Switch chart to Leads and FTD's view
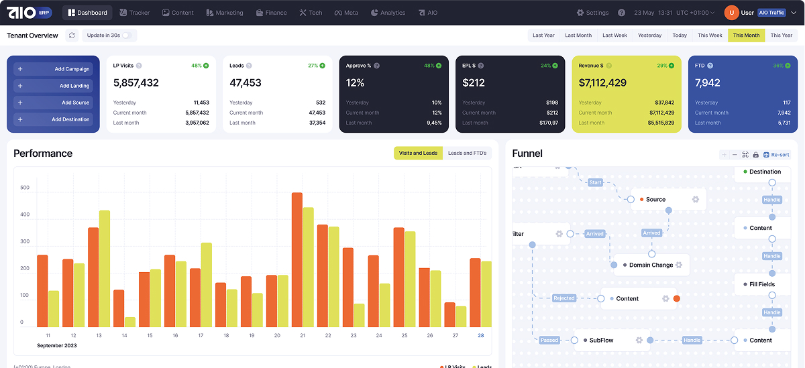The image size is (805, 368). coord(467,154)
